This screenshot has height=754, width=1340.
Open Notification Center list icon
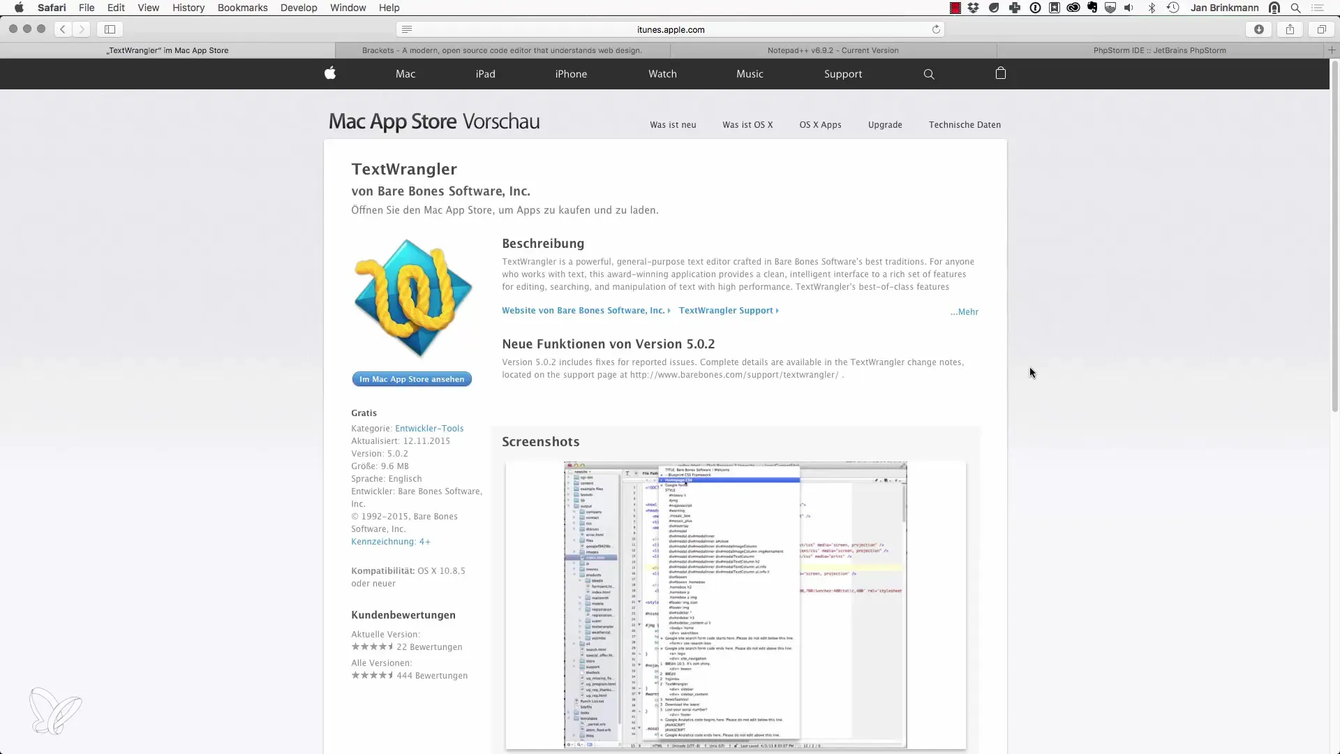1318,8
